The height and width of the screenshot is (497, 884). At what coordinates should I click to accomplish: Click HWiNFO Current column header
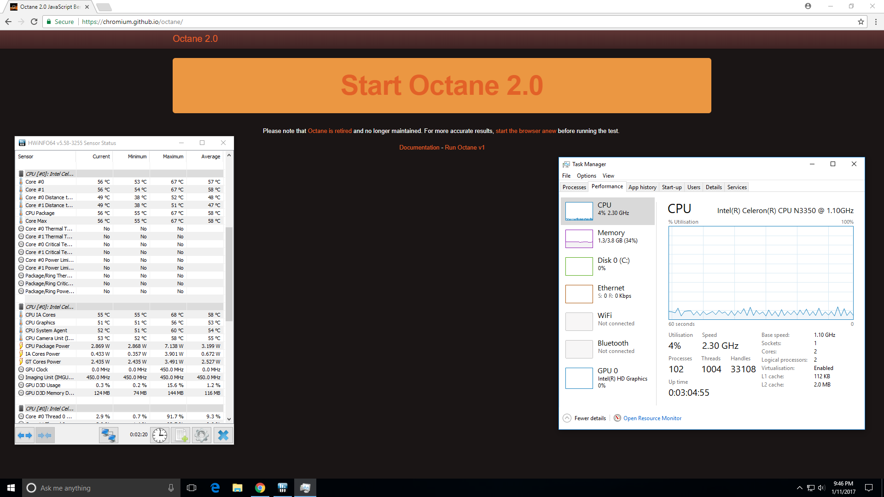point(95,157)
